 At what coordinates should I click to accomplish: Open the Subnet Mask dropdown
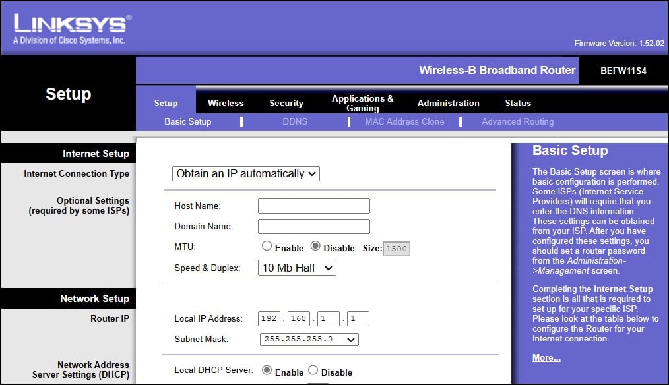[309, 340]
